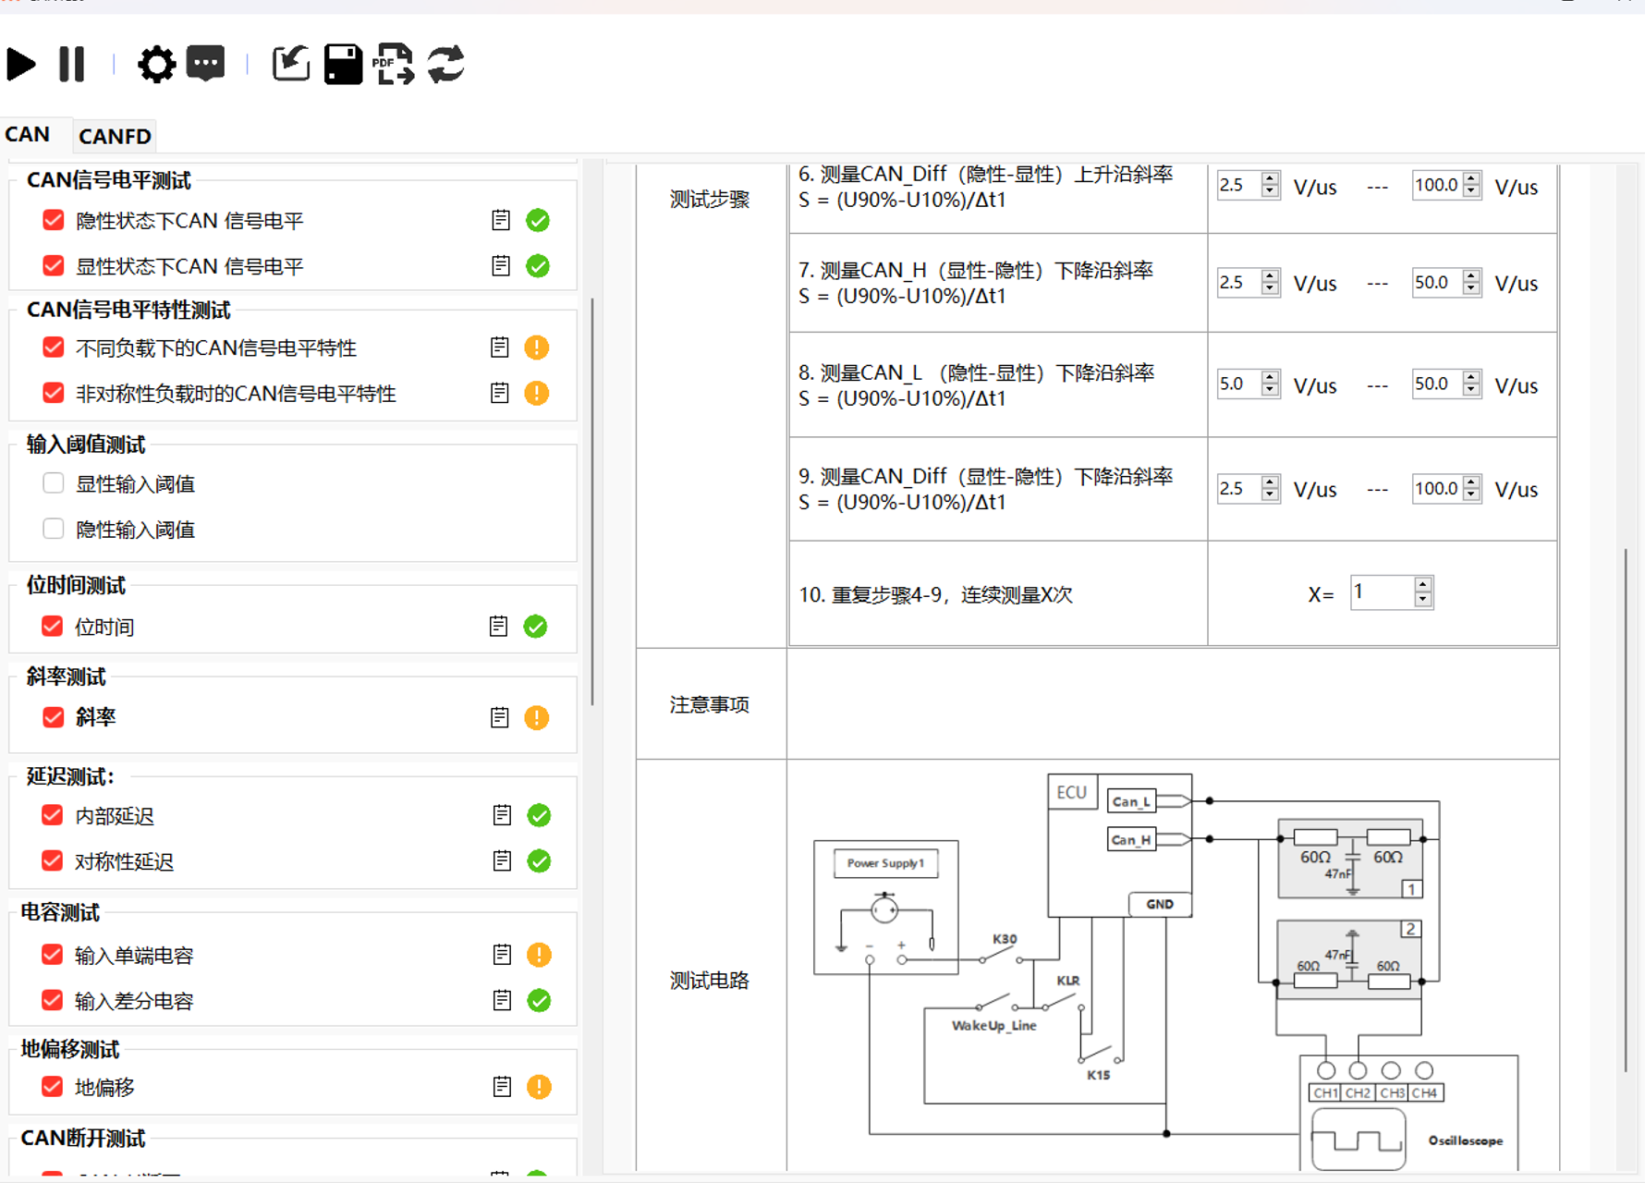Open the settings gear icon

[x=156, y=65]
